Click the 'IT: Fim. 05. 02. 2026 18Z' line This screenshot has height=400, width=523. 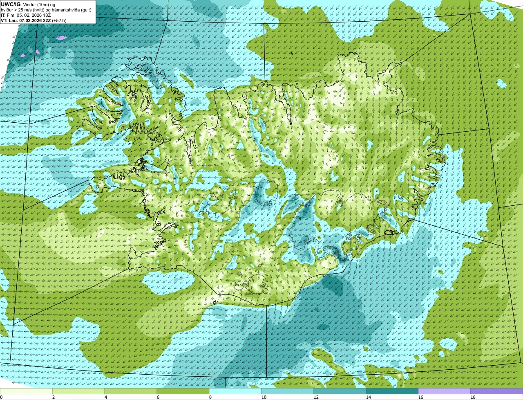coord(26,15)
